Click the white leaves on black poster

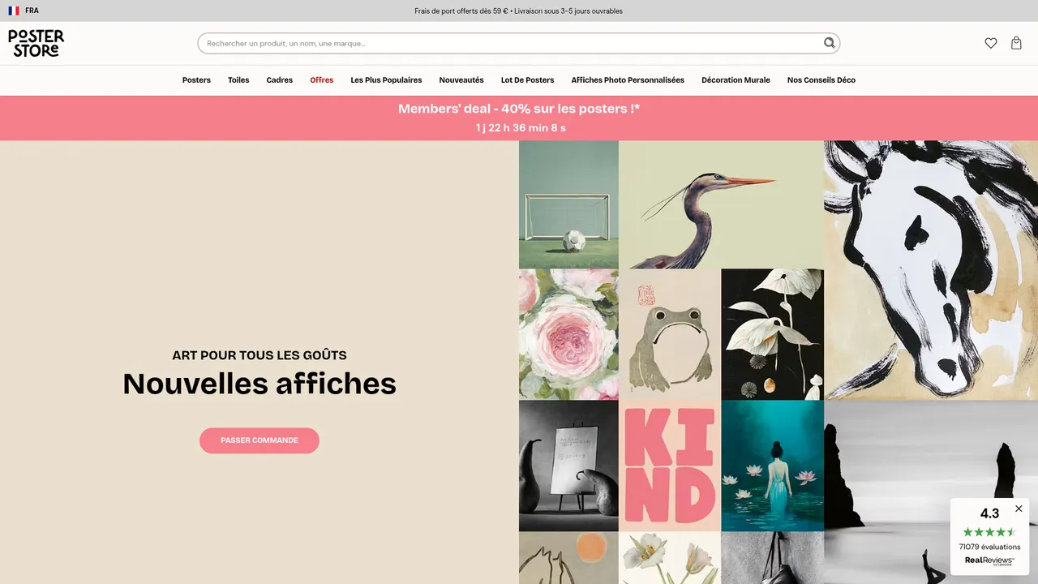pos(772,334)
